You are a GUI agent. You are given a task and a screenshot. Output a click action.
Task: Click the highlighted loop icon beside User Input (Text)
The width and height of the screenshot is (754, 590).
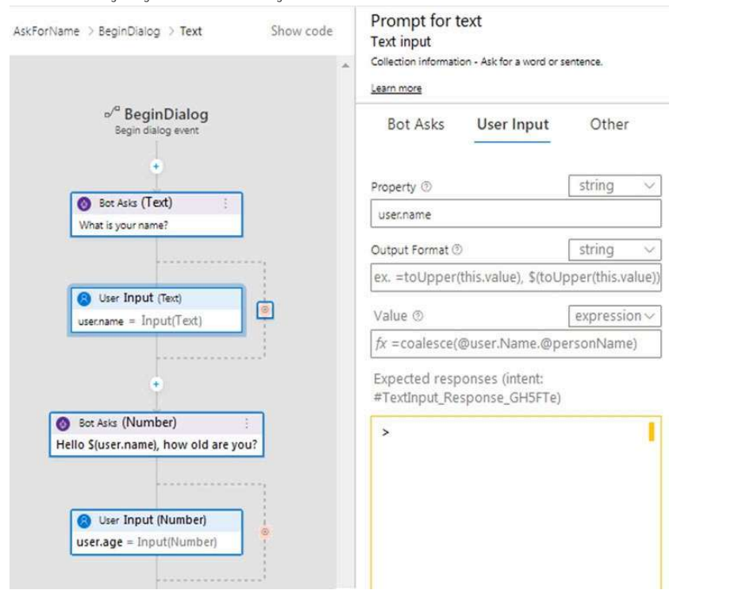click(265, 310)
